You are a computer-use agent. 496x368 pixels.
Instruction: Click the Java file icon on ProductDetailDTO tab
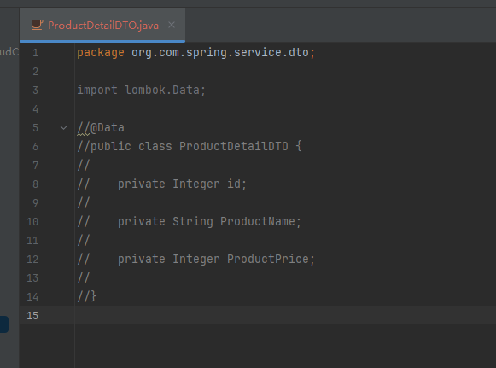coord(37,25)
